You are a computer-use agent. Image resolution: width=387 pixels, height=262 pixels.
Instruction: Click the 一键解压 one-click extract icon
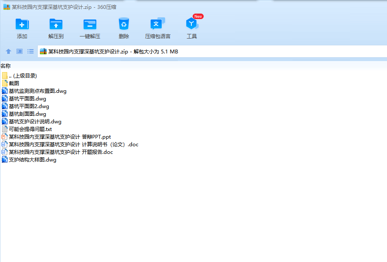click(x=90, y=24)
